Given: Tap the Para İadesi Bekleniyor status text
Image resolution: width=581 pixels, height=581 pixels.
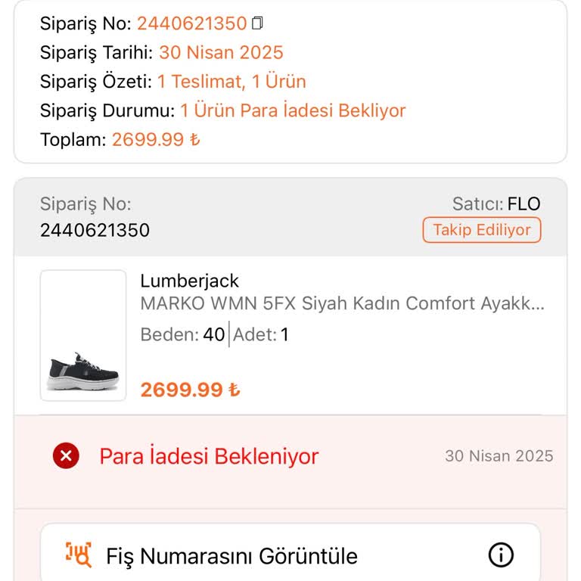Looking at the screenshot, I should click(209, 456).
